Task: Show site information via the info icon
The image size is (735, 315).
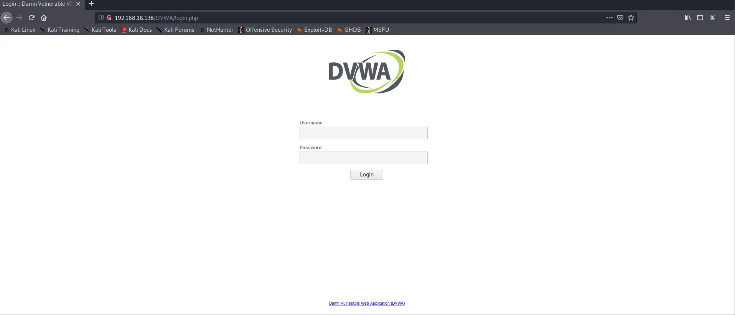Action: click(x=101, y=18)
